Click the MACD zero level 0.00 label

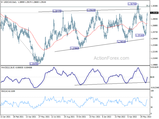[152, 77]
